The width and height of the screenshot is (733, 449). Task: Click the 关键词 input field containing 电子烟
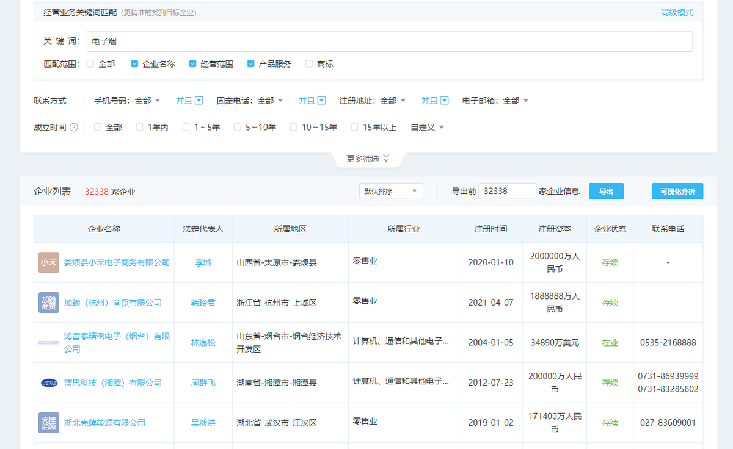390,41
